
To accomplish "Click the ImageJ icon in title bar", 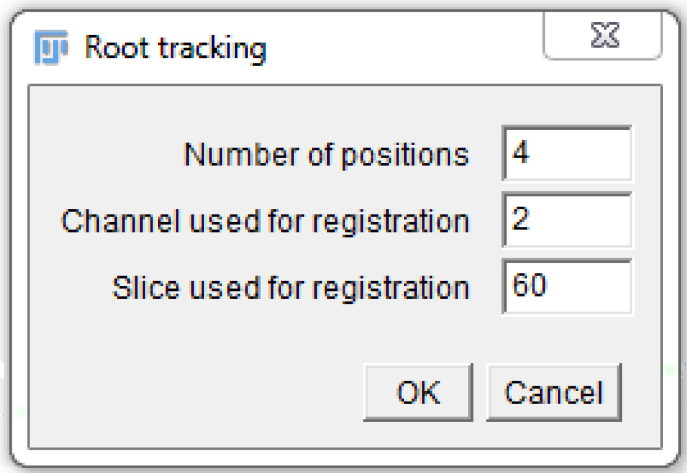I will [50, 48].
